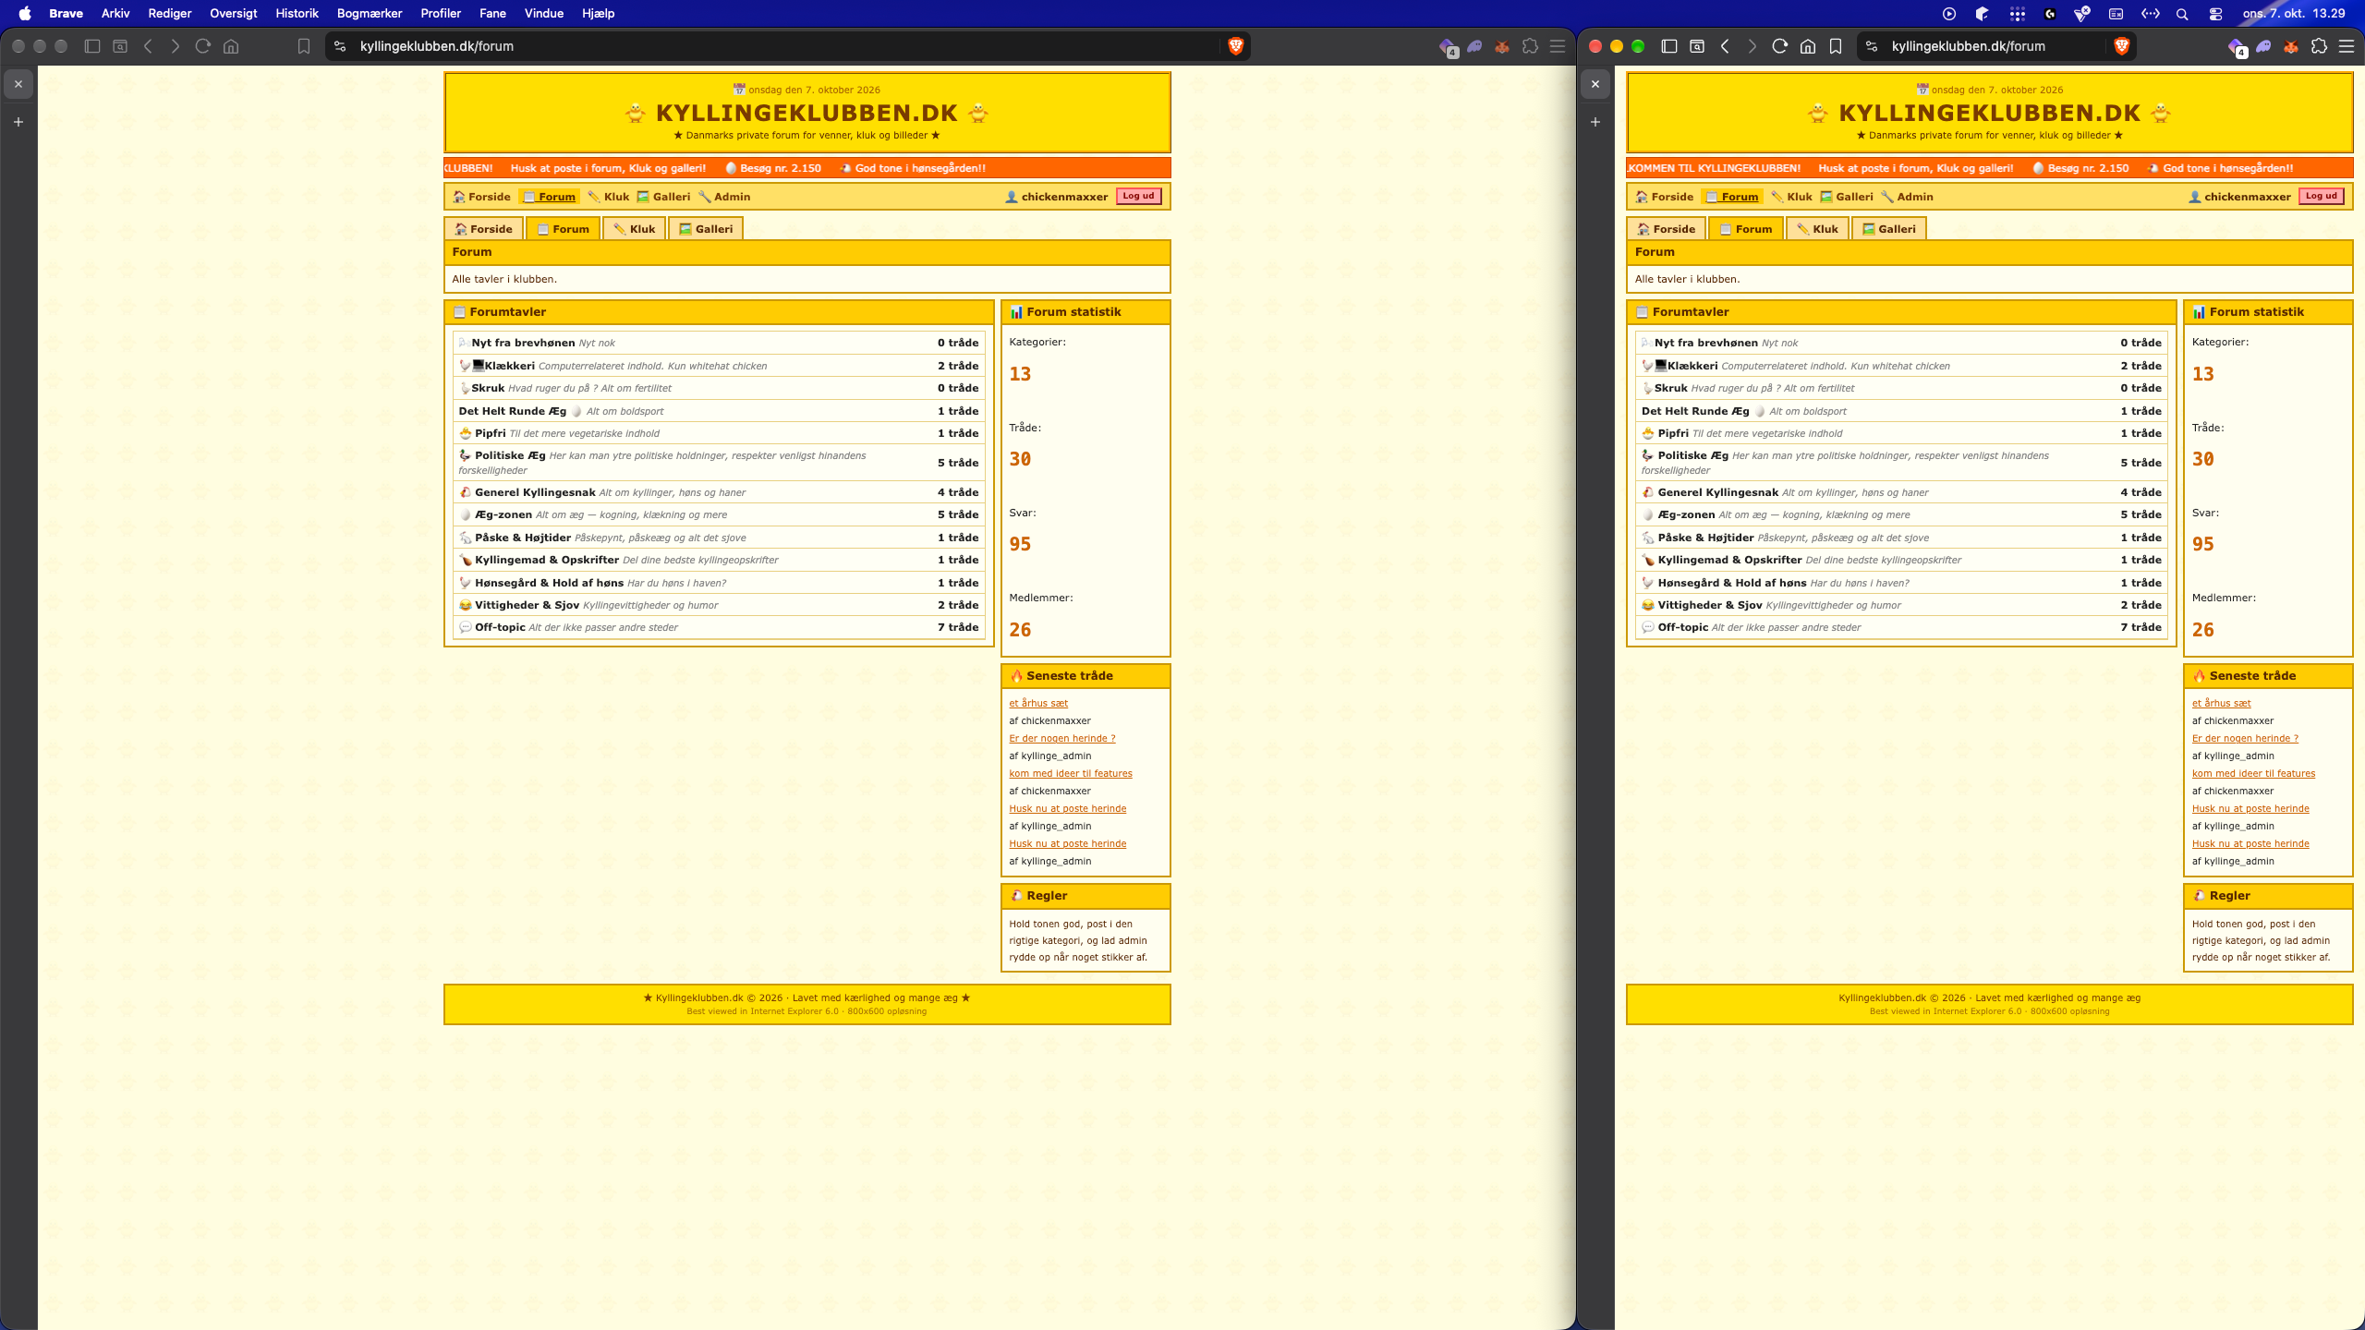Select Kluk tab in left window
The width and height of the screenshot is (2365, 1330).
634,229
